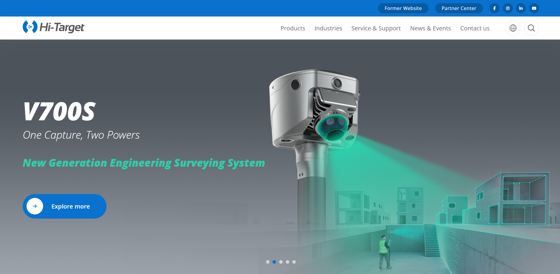Open search with the magnifier icon
Viewport: 560px width, 274px height.
[531, 28]
